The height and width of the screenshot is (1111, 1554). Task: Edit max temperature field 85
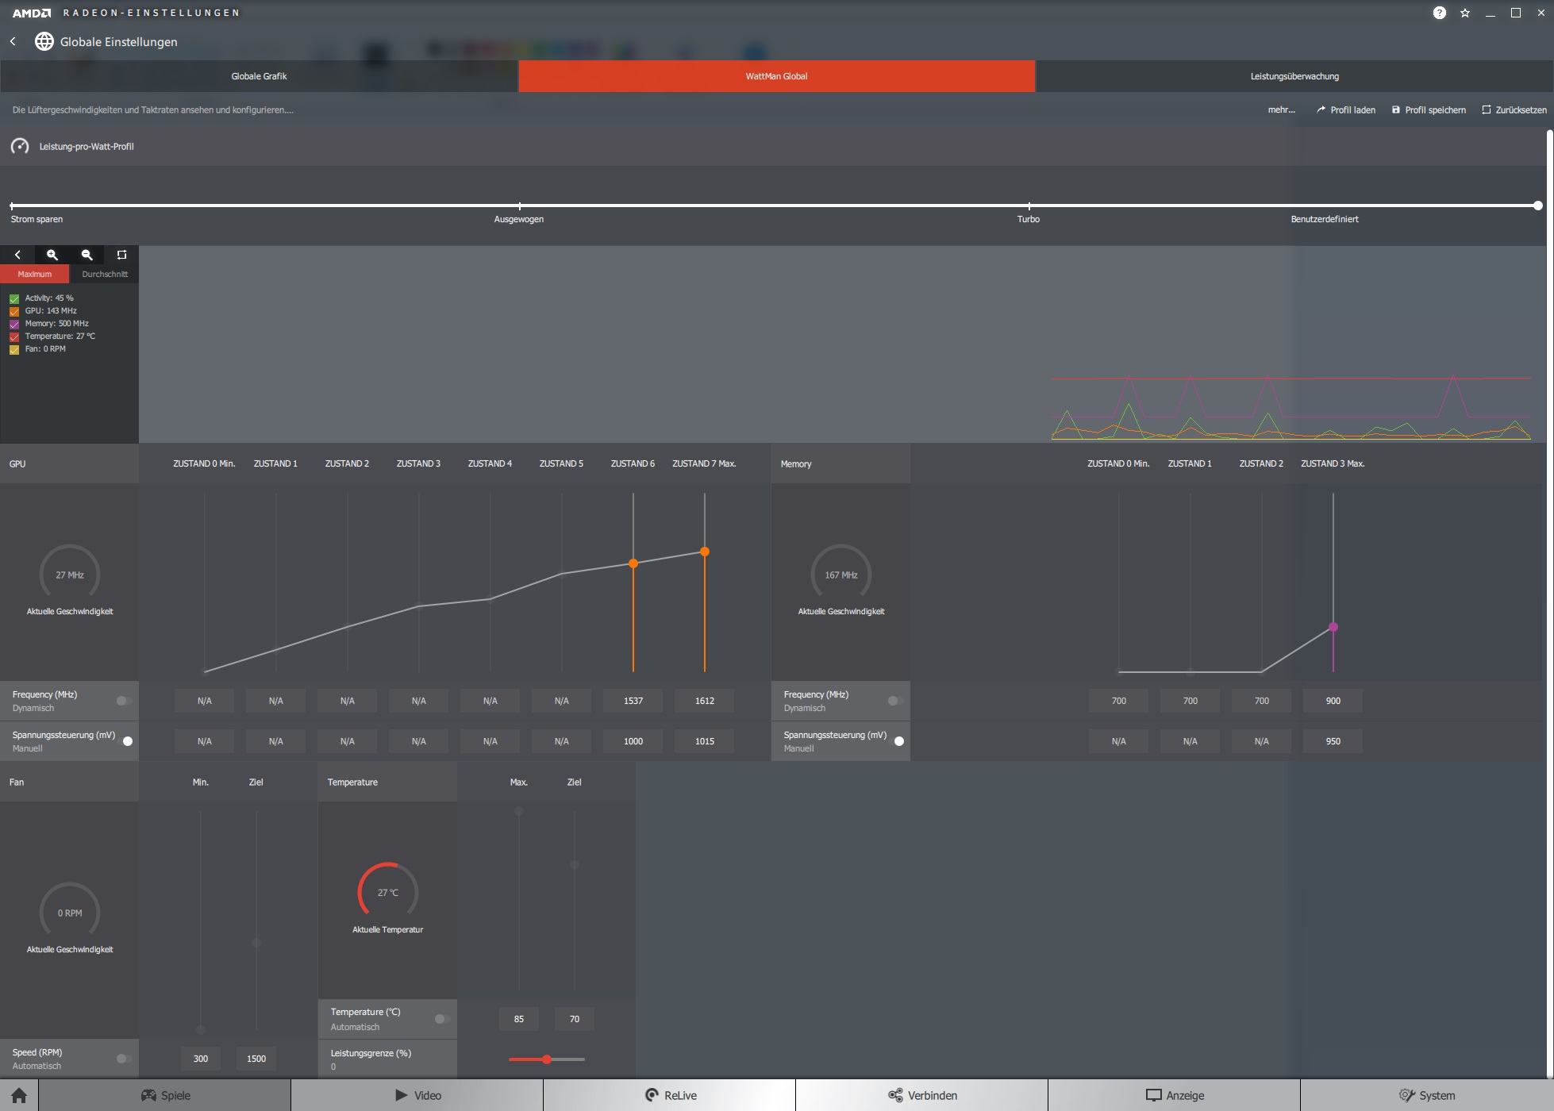pos(519,1019)
